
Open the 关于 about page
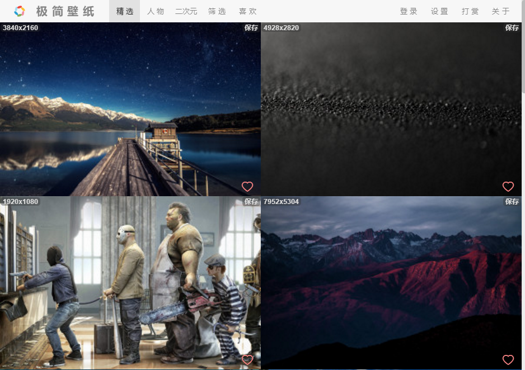pyautogui.click(x=501, y=11)
